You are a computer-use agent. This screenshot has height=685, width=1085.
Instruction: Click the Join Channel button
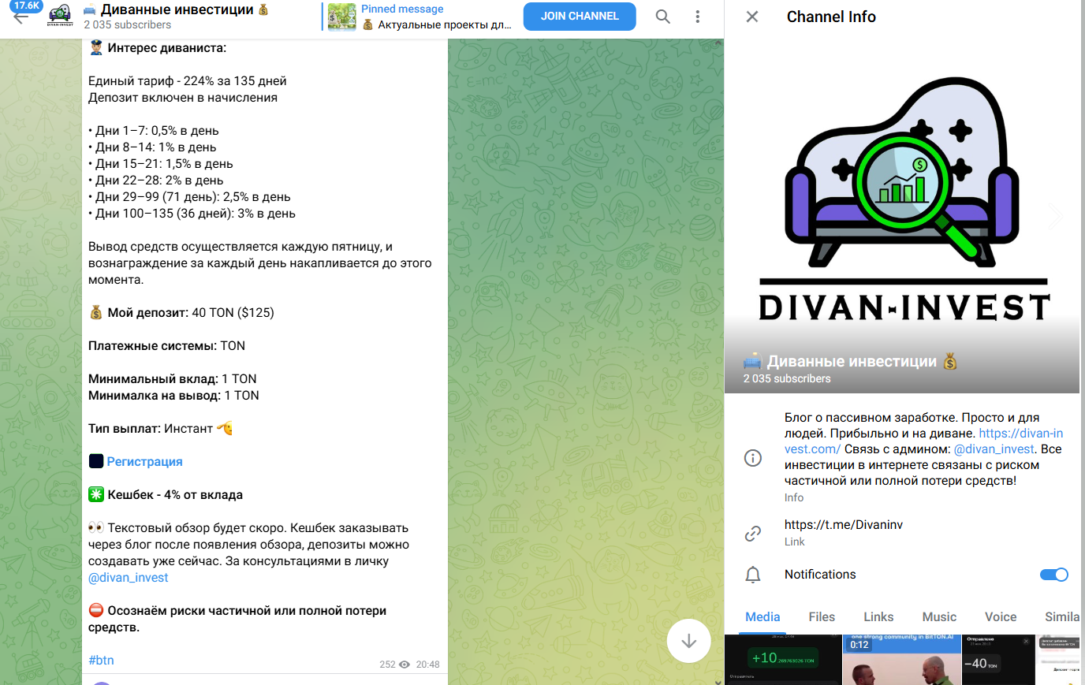(580, 17)
